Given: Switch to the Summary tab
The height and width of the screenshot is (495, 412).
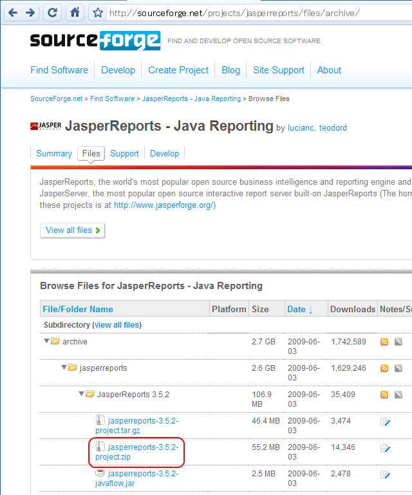Looking at the screenshot, I should coord(54,153).
